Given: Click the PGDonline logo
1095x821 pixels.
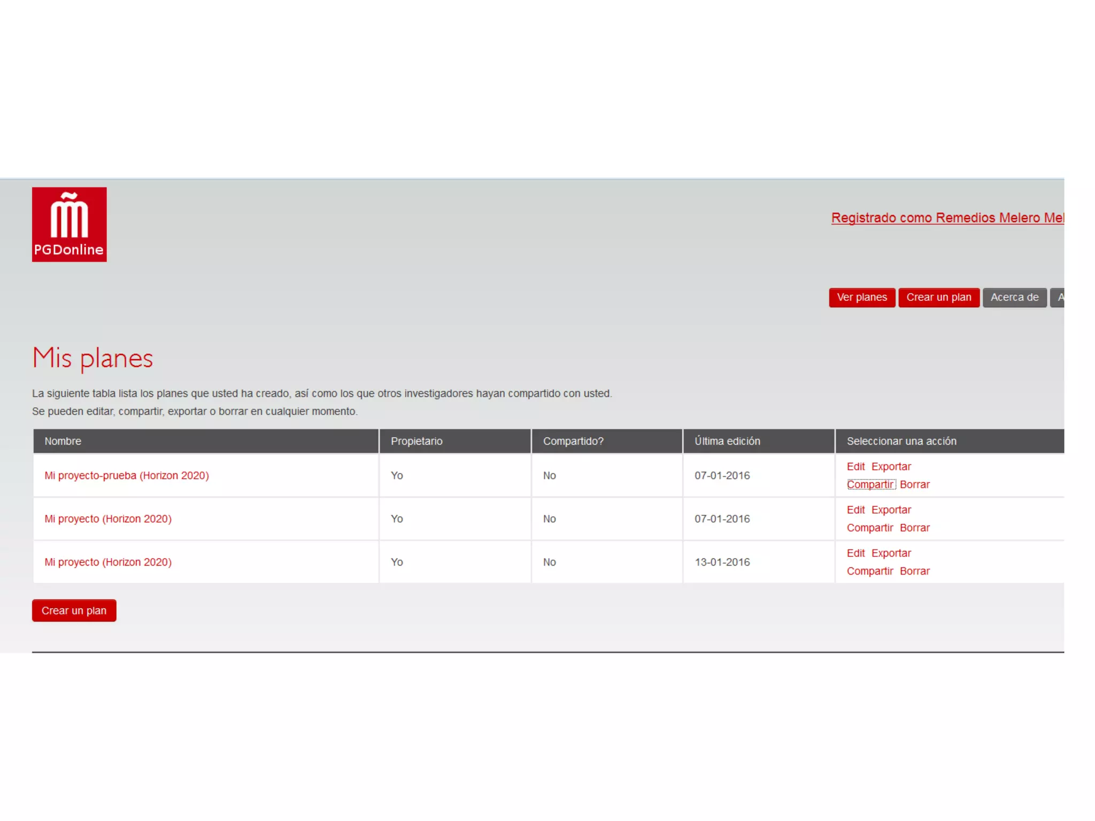Looking at the screenshot, I should [69, 224].
